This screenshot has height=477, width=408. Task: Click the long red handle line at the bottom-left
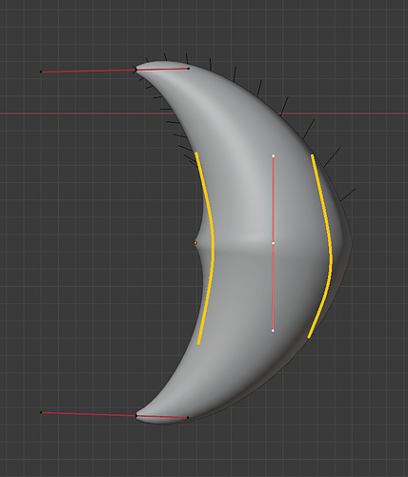click(89, 414)
